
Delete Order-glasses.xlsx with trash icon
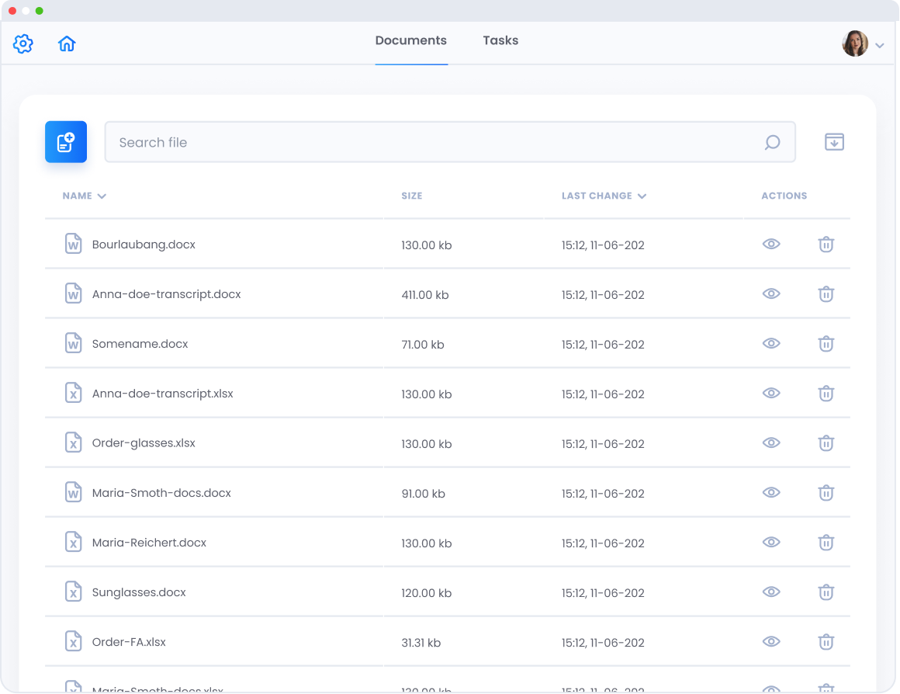[826, 443]
